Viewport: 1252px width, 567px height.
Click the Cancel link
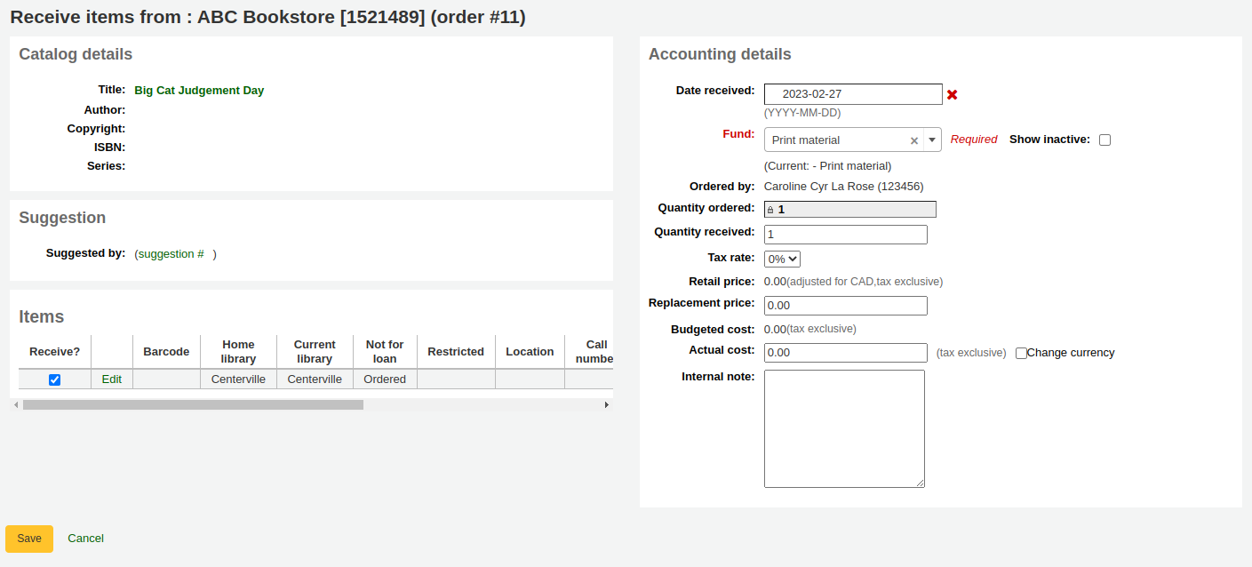(85, 538)
